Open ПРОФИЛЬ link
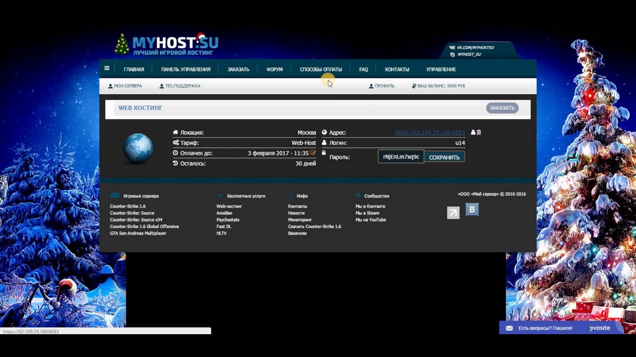The height and width of the screenshot is (357, 636). click(382, 86)
